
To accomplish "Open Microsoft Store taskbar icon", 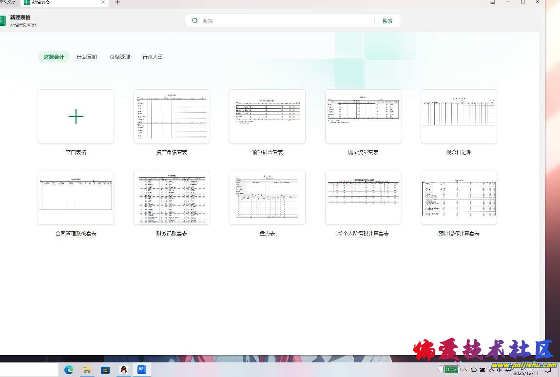I will [105, 370].
